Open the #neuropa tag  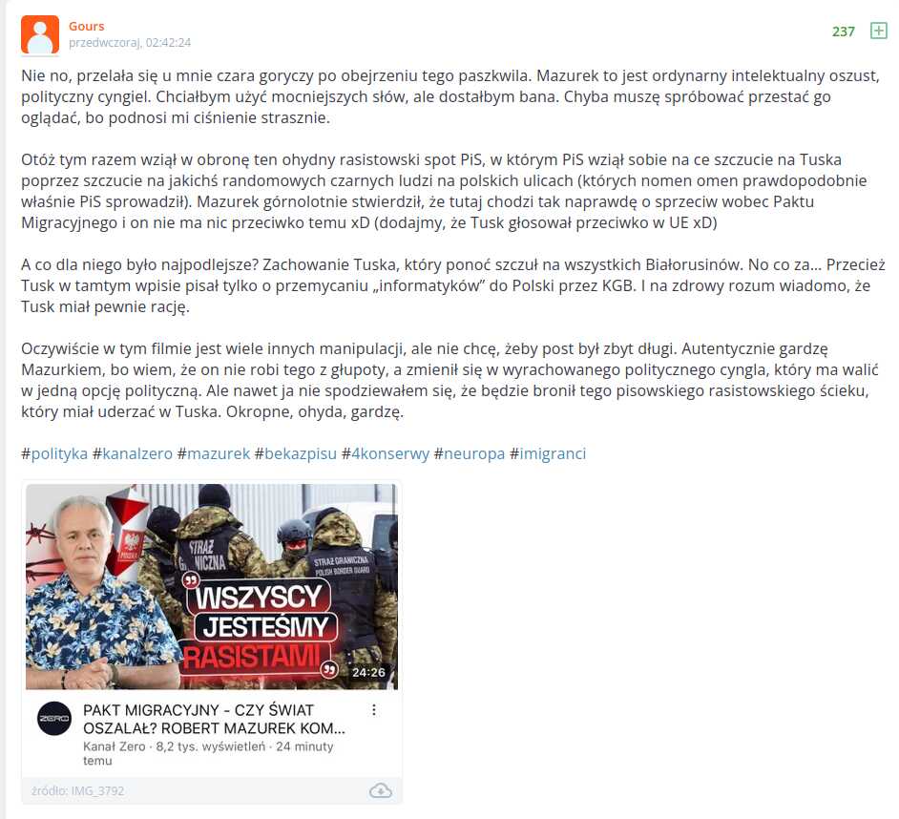tap(470, 453)
